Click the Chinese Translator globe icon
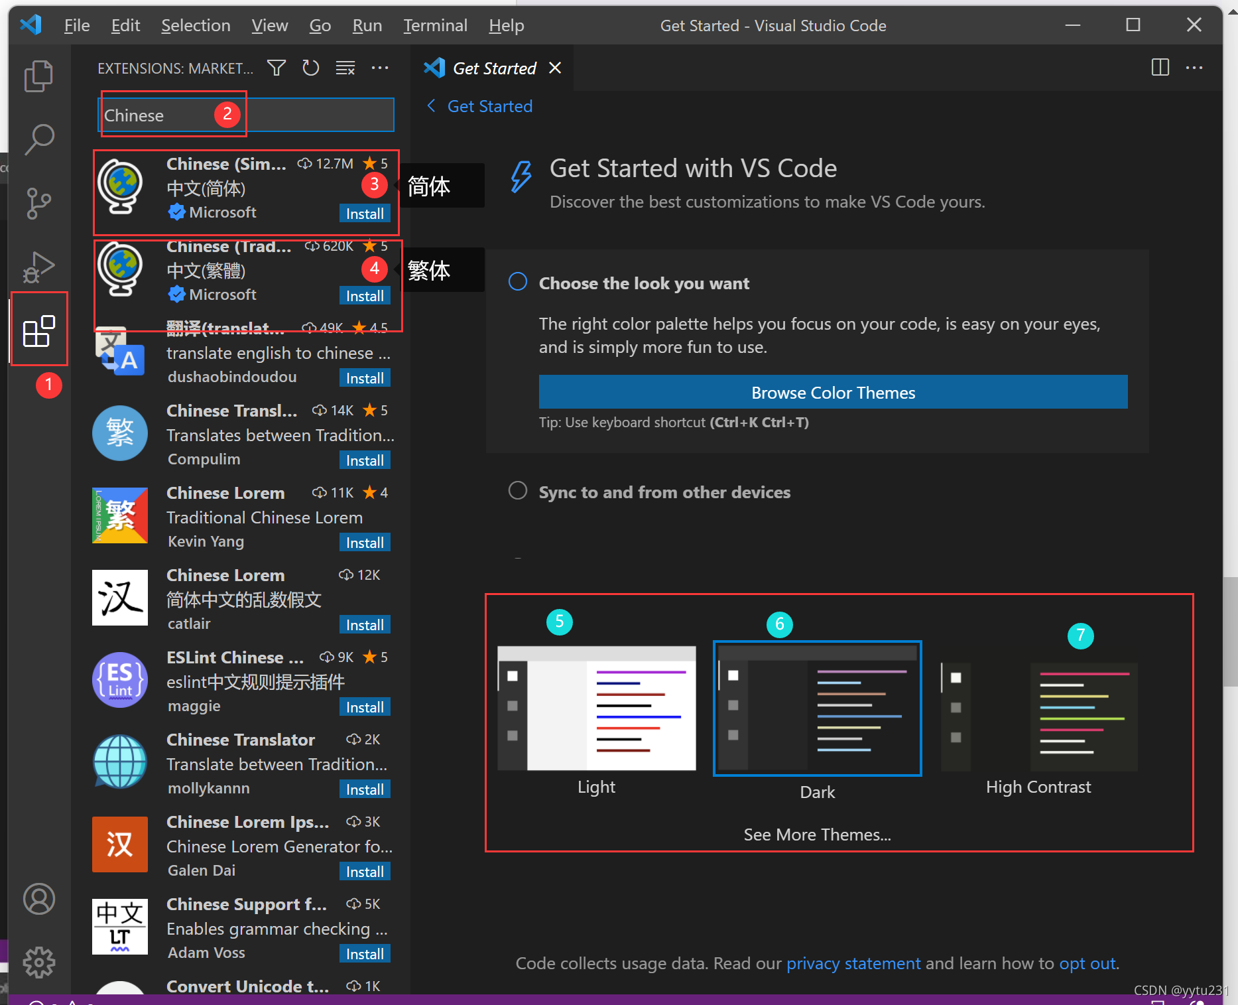The width and height of the screenshot is (1238, 1005). point(120,763)
